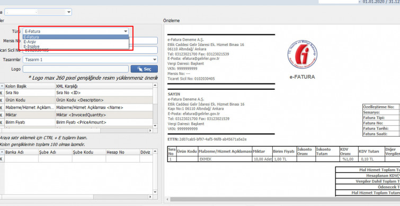Click the Kolon Başlık column header
This screenshot has width=400, height=206.
pyautogui.click(x=30, y=86)
